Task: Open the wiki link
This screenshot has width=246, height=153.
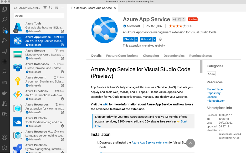Action: pyautogui.click(x=105, y=104)
